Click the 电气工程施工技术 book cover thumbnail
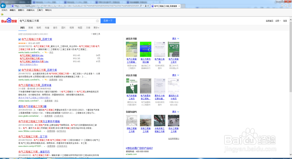This screenshot has width=292, height=159. (173, 49)
